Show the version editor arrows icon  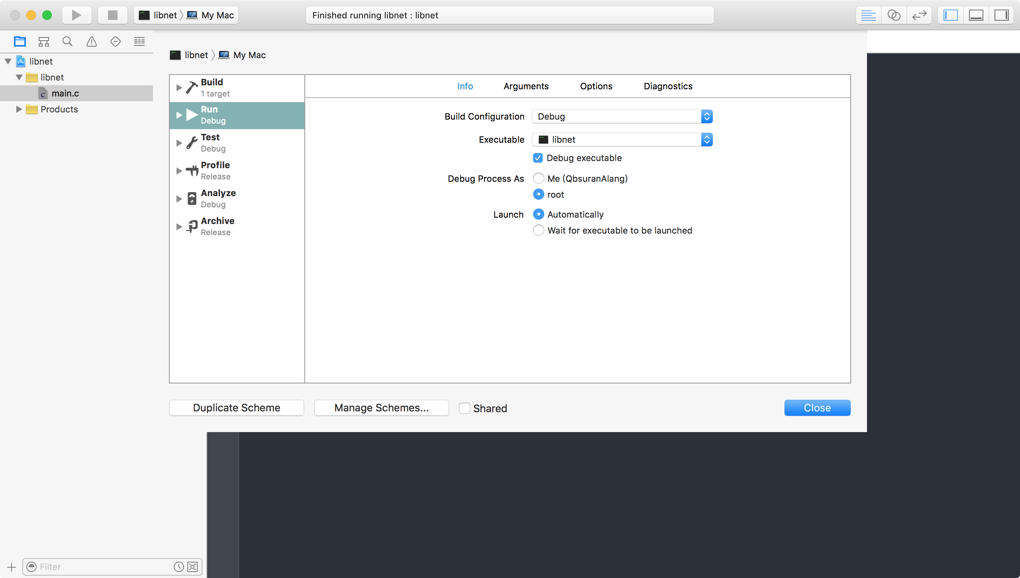click(919, 15)
